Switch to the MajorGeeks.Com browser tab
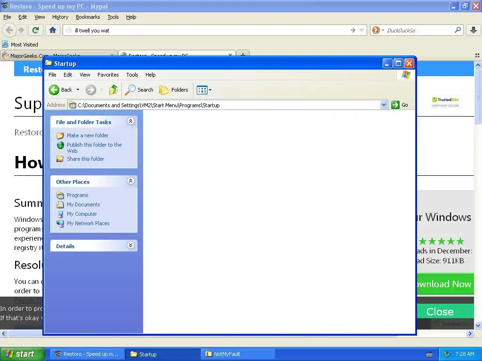 pos(58,55)
